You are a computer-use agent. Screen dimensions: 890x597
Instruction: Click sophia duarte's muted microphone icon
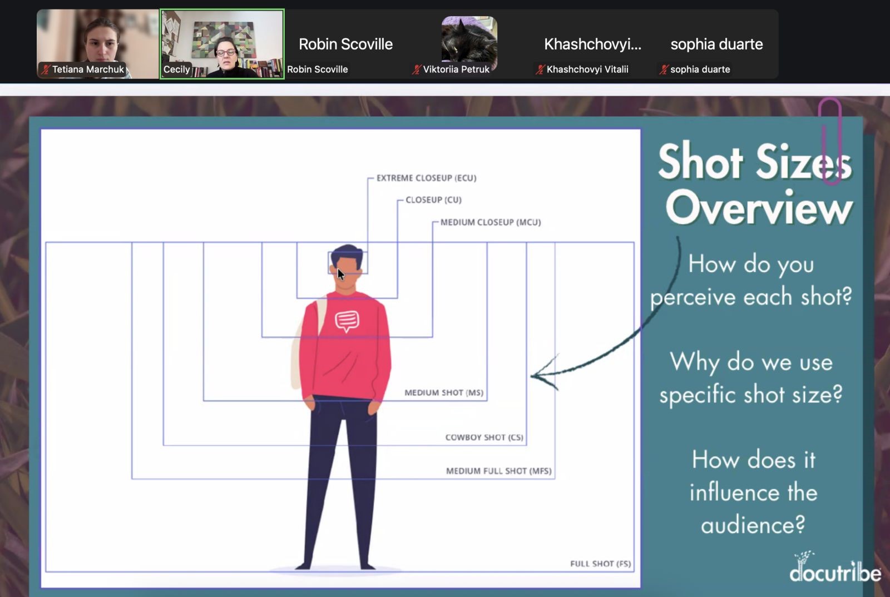pyautogui.click(x=664, y=69)
